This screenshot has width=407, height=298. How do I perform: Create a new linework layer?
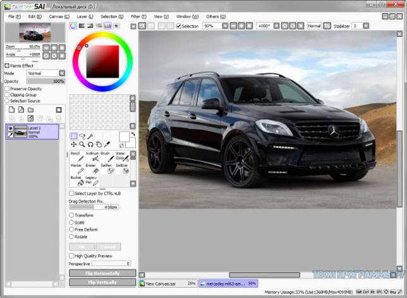click(x=21, y=110)
